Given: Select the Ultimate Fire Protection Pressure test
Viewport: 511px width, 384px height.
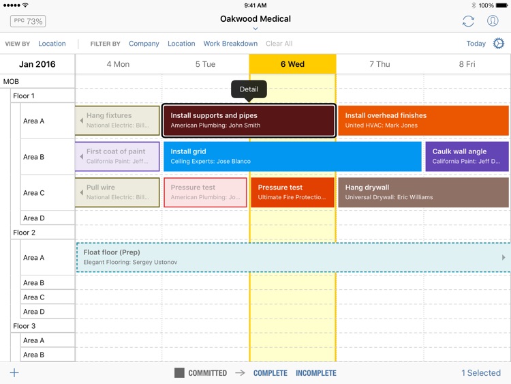Looking at the screenshot, I should (293, 192).
